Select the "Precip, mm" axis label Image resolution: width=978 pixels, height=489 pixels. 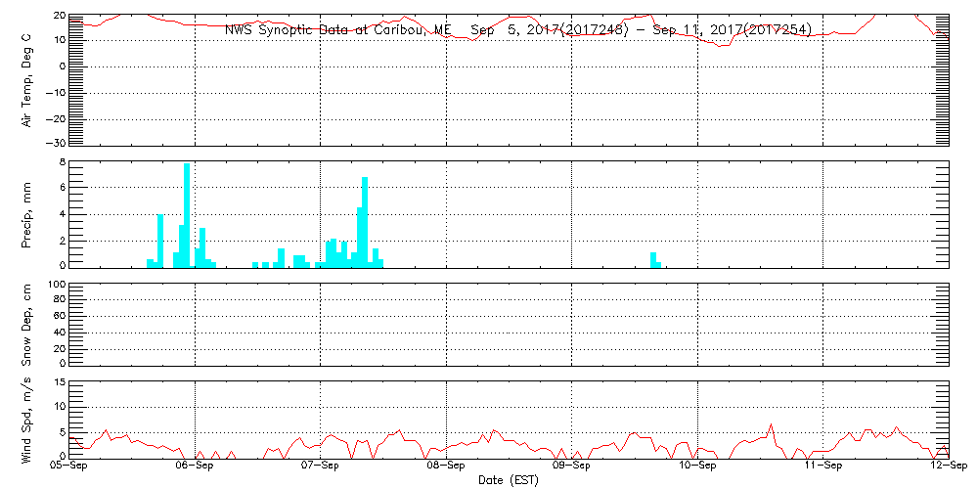(x=27, y=213)
